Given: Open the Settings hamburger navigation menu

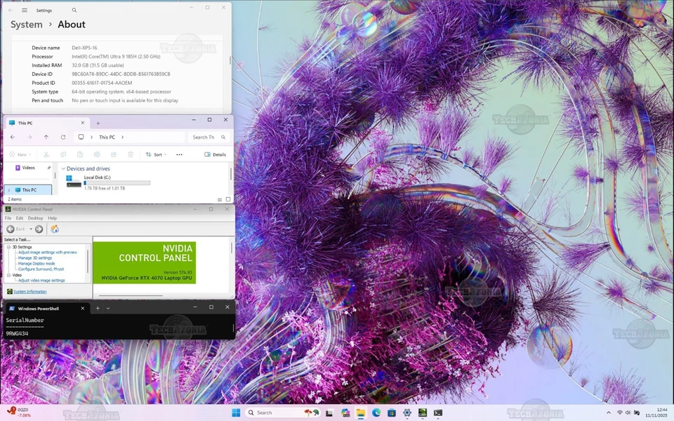Looking at the screenshot, I should pos(25,11).
